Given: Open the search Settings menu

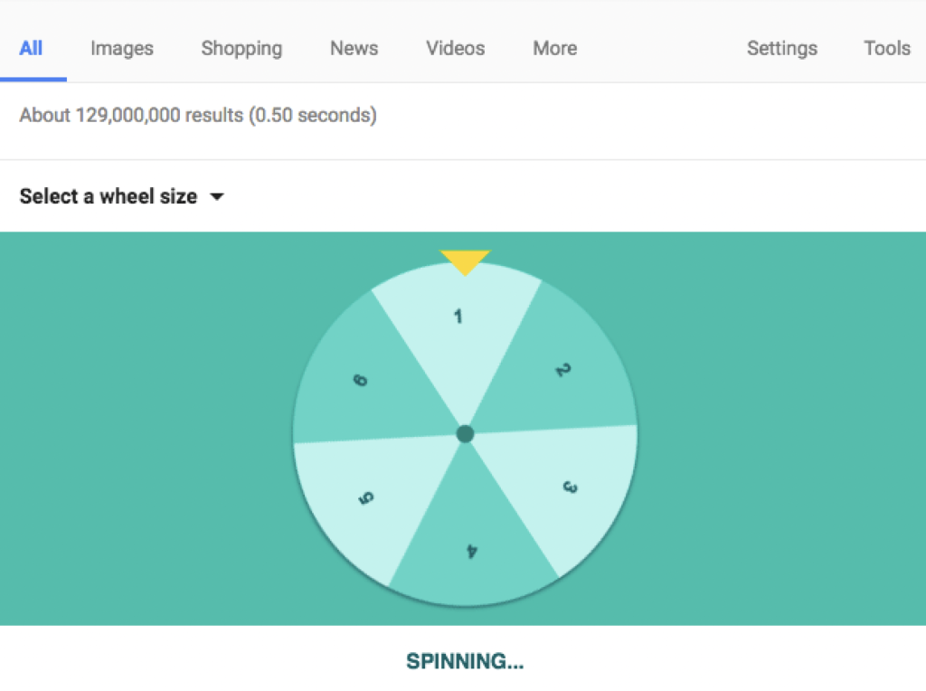Looking at the screenshot, I should click(x=782, y=49).
